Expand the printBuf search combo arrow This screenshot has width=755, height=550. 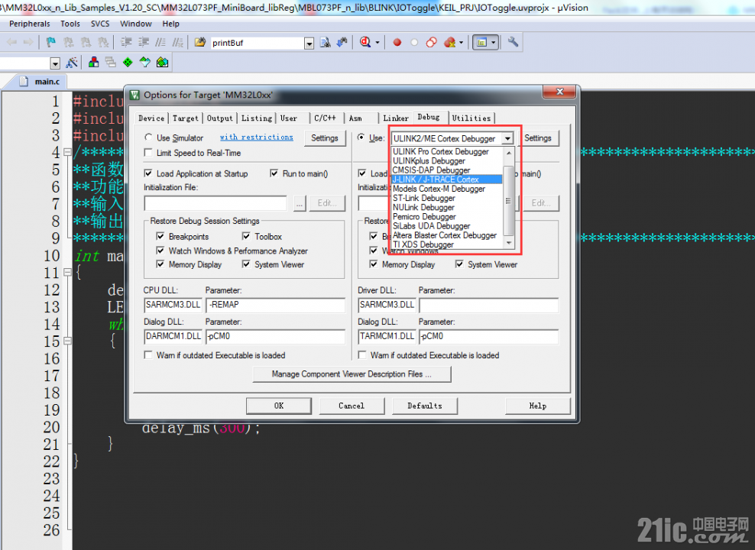click(309, 44)
